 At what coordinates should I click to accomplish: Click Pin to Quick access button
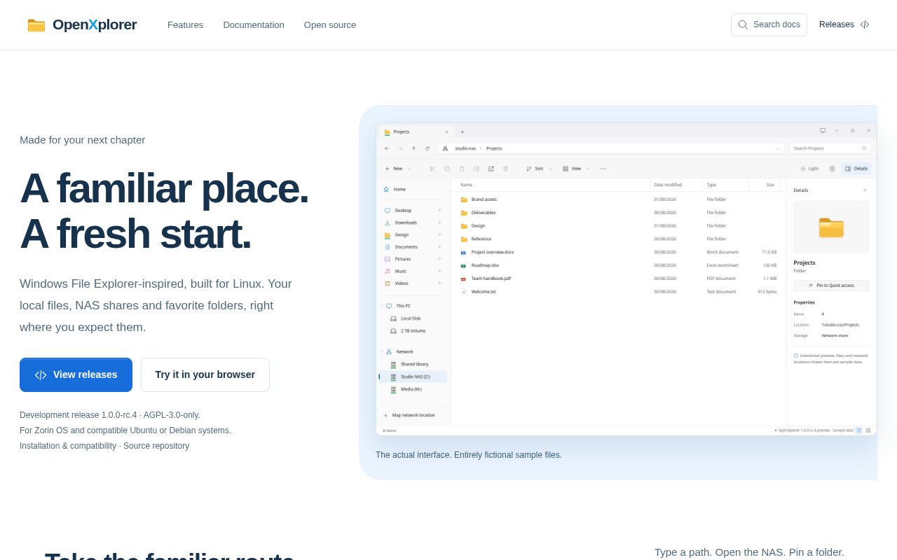pos(831,286)
